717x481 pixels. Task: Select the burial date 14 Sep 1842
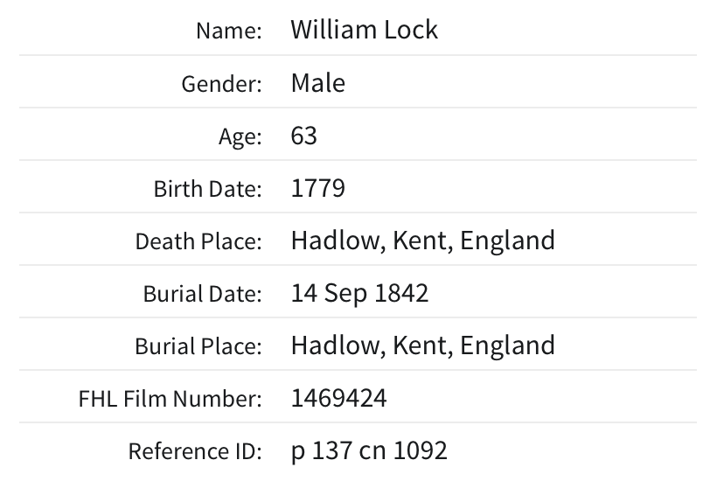(x=359, y=293)
